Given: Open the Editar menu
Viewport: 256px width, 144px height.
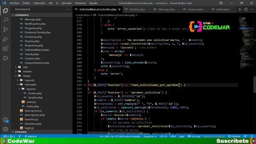Looking at the screenshot, I should [x=26, y=3].
